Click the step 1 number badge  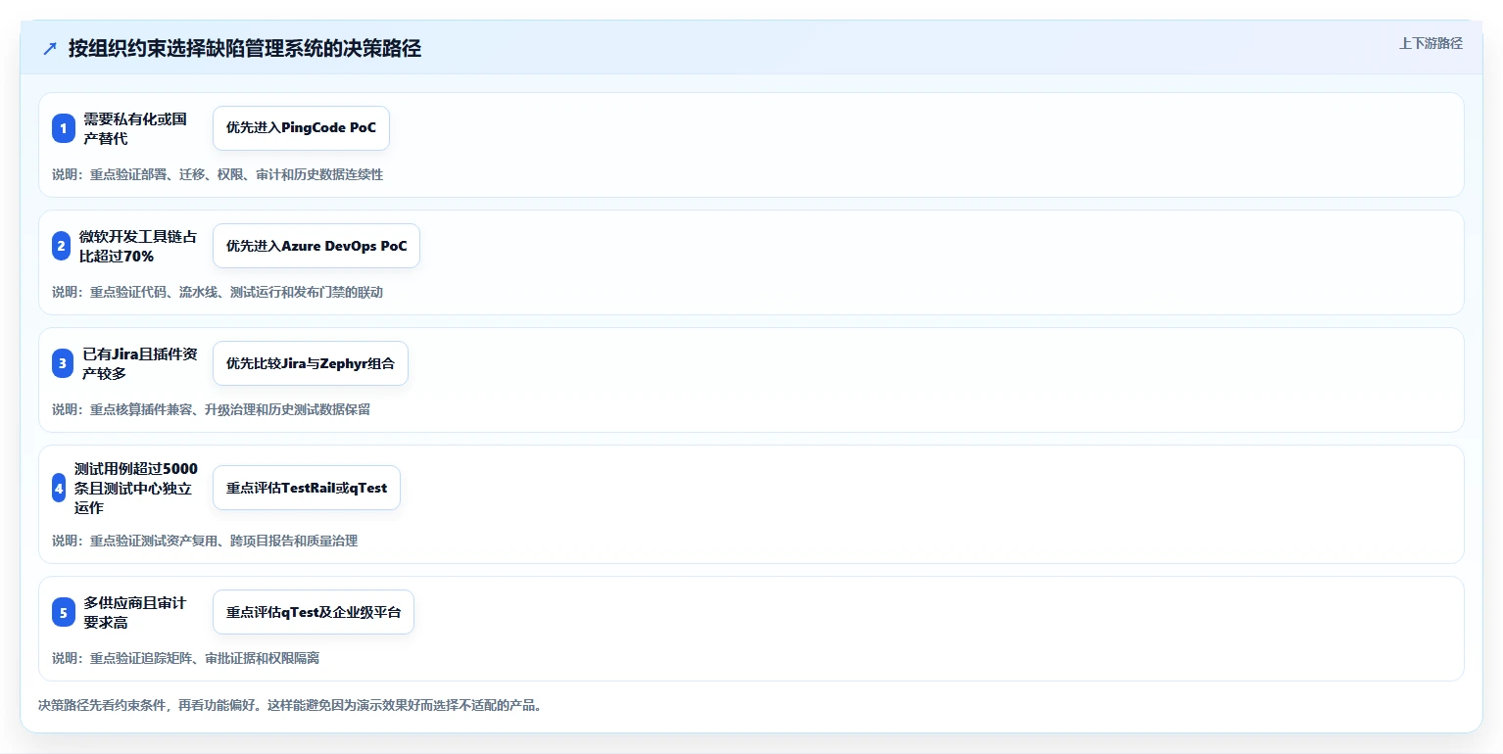[x=64, y=128]
